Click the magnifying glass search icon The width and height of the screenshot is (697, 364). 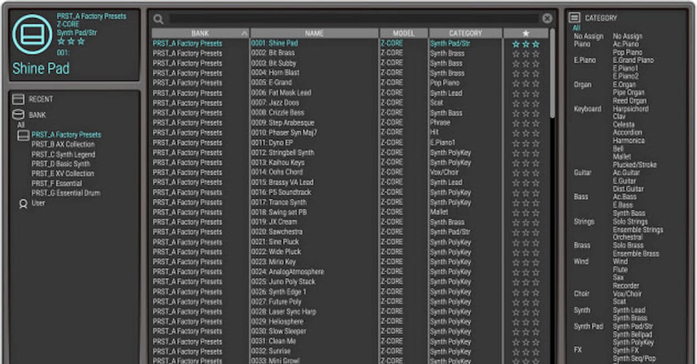pyautogui.click(x=159, y=19)
